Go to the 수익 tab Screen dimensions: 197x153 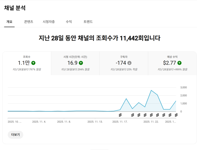click(x=69, y=22)
